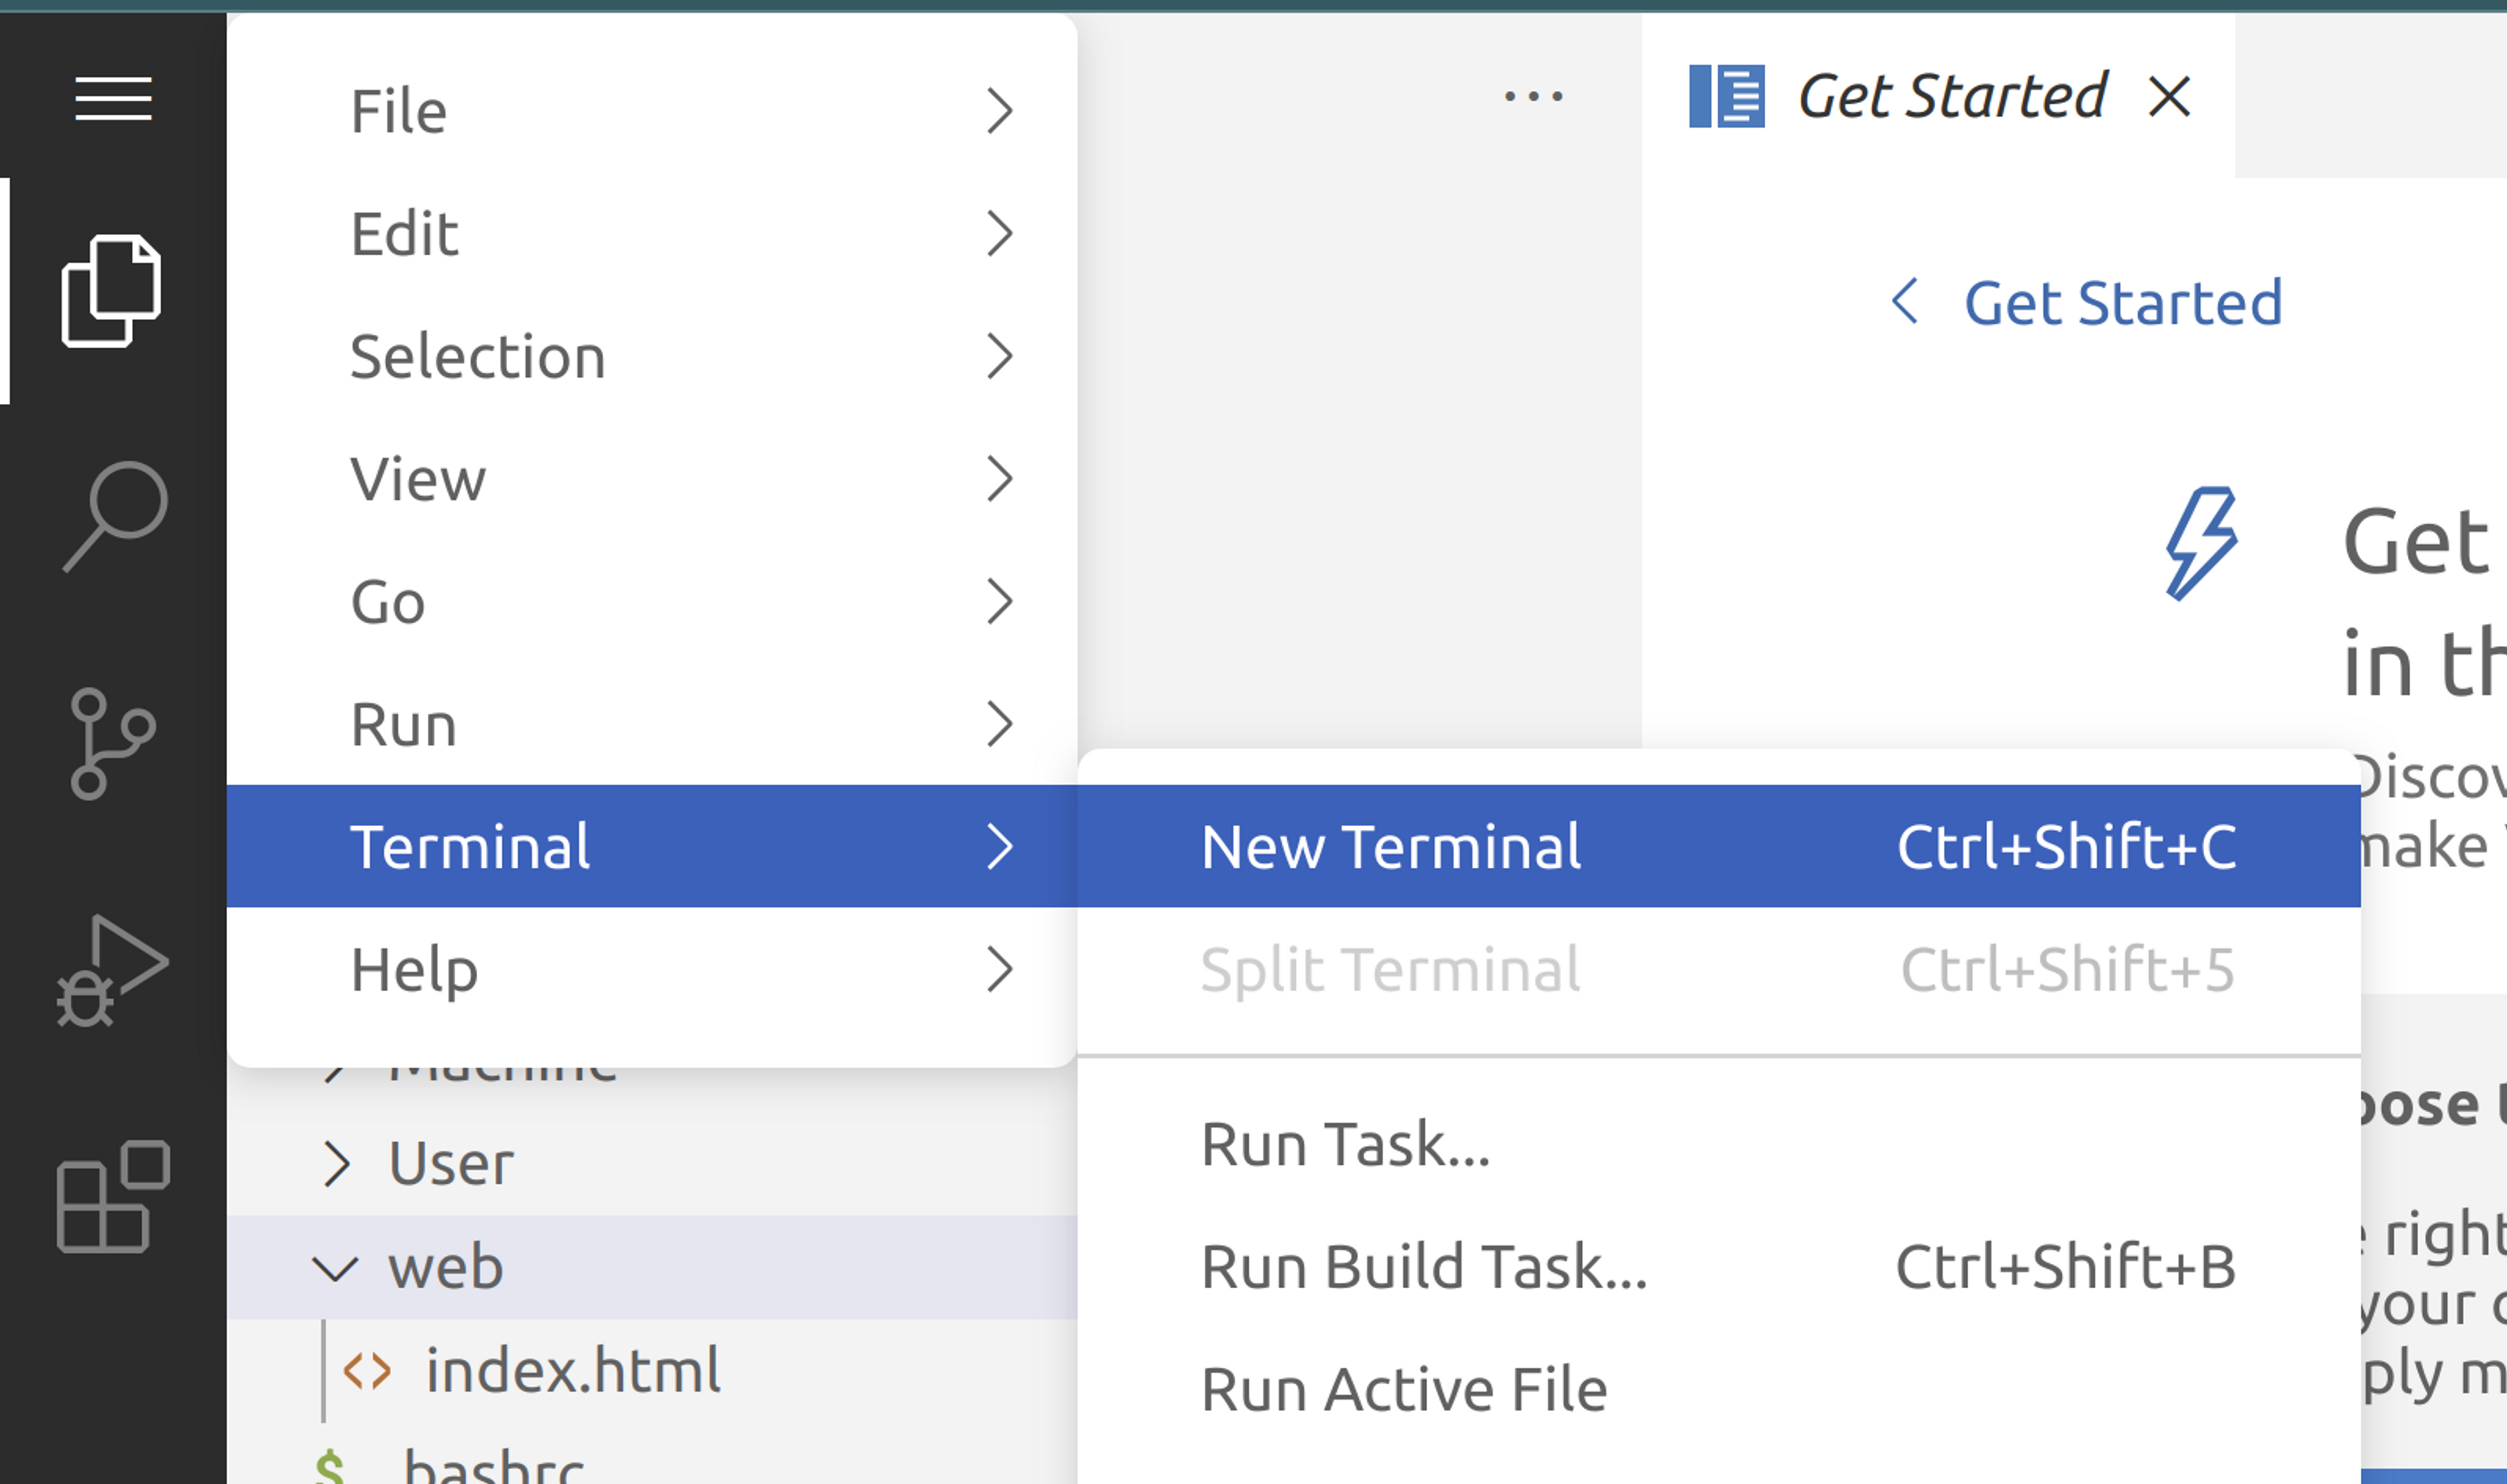Open the View submenu
This screenshot has width=2507, height=1484.
tap(650, 478)
